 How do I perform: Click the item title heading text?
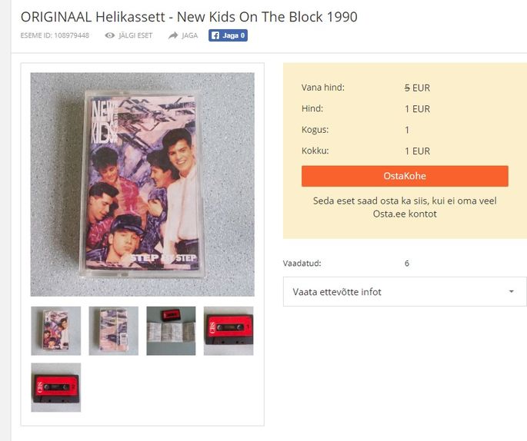click(189, 17)
